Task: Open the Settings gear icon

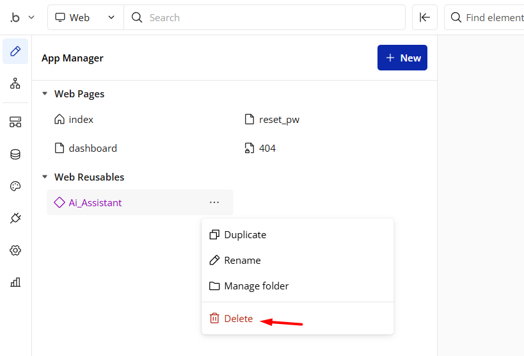Action: click(x=15, y=250)
